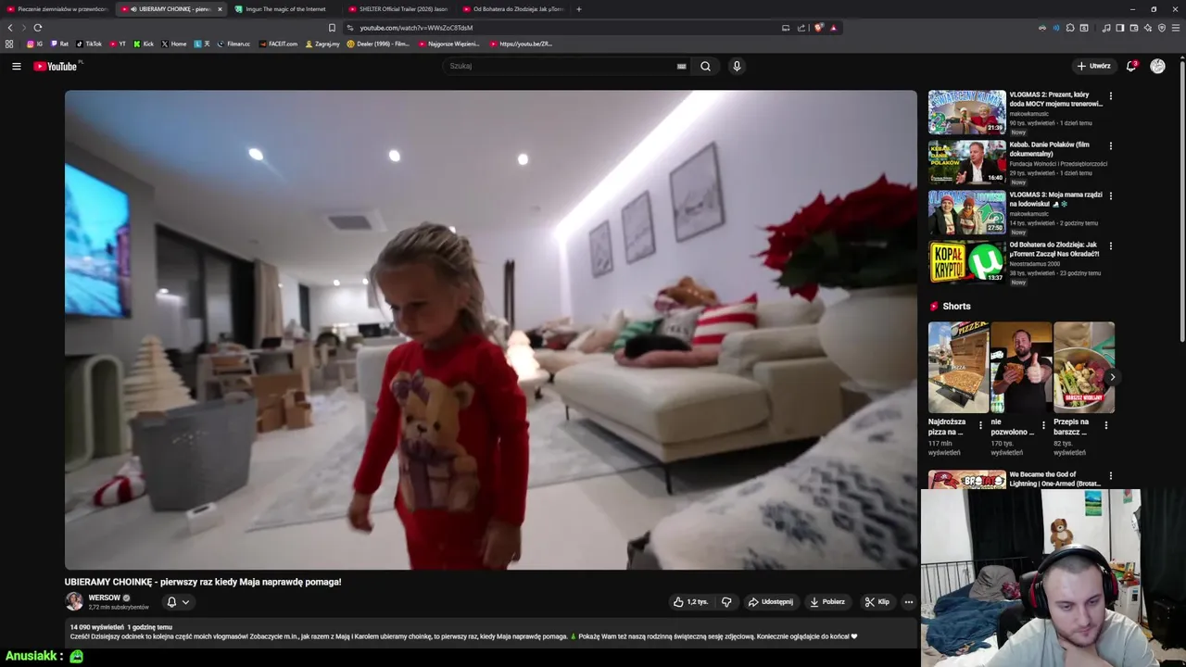Image resolution: width=1186 pixels, height=667 pixels.
Task: Open the bookmarks apps grid icon
Action: [9, 44]
